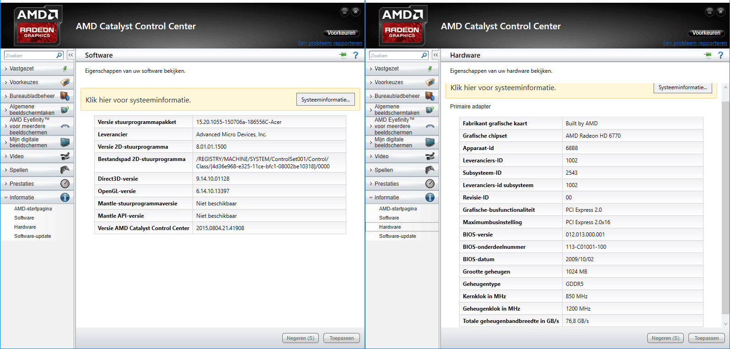This screenshot has width=730, height=349.
Task: Open Spellen gamepad icon in the Hardware window
Action: (x=430, y=170)
